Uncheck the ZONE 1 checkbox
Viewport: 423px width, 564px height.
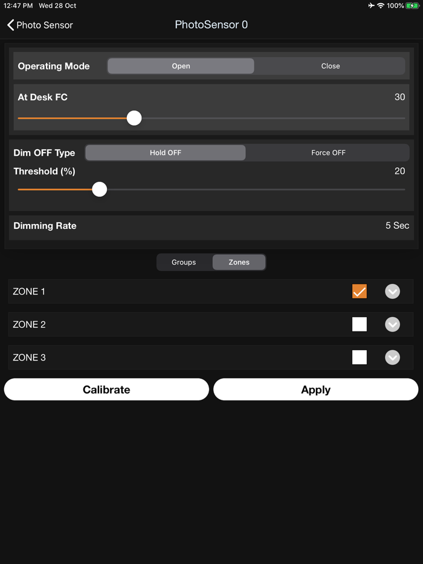point(360,291)
